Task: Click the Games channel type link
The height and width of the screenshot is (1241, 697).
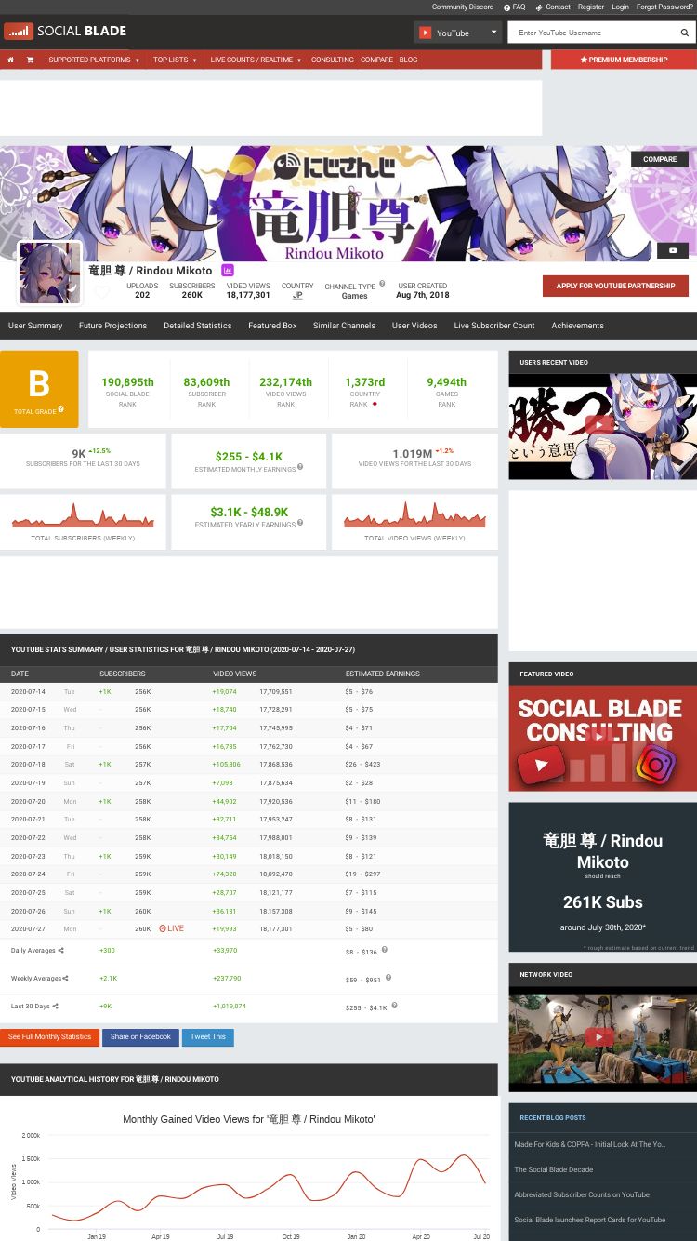Action: pyautogui.click(x=354, y=296)
